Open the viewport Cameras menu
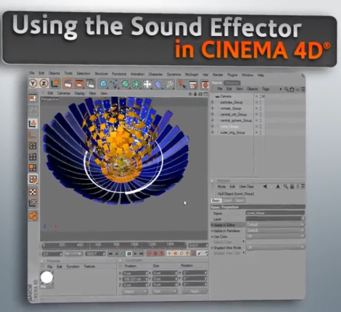 point(64,93)
